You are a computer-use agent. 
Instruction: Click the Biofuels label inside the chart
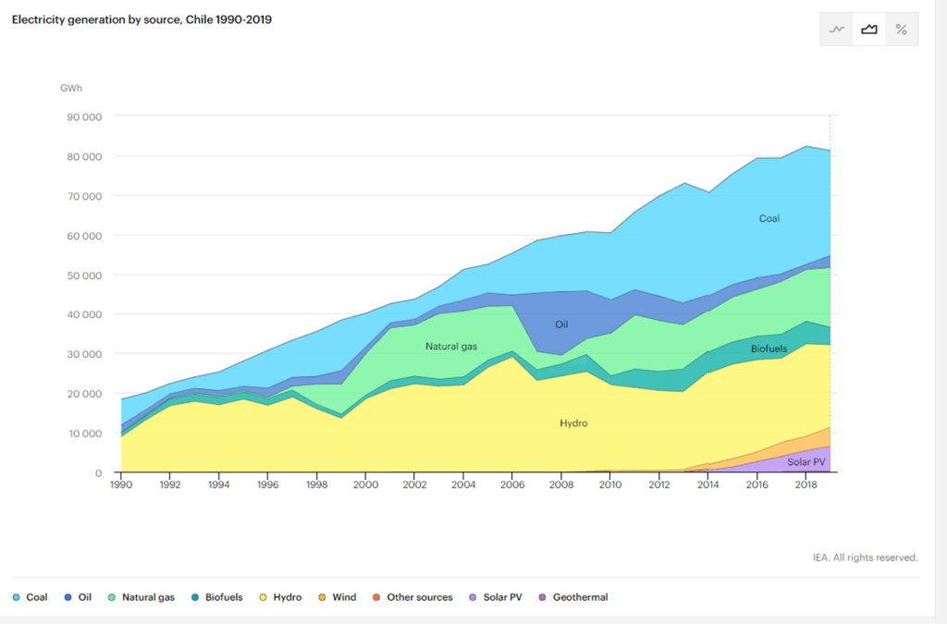pyautogui.click(x=769, y=349)
